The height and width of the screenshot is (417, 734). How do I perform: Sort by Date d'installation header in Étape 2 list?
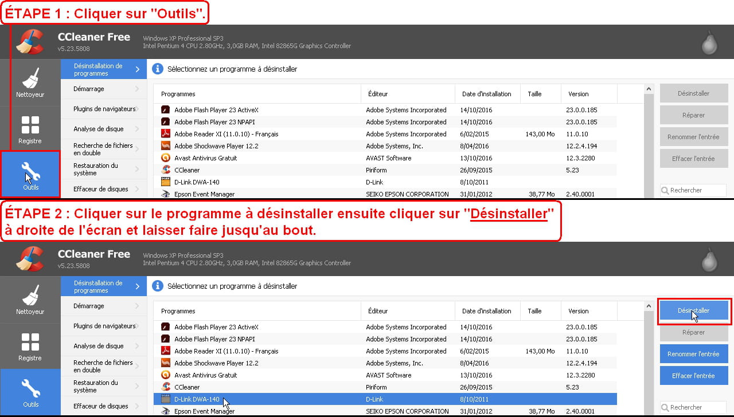(487, 311)
